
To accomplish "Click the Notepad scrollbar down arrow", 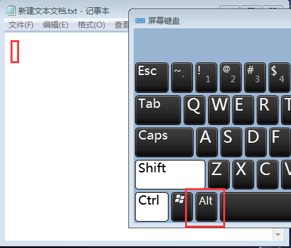I will (x=278, y=235).
